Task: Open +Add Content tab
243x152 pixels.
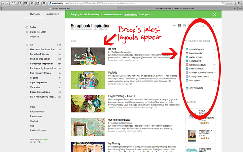Action: (x=52, y=14)
